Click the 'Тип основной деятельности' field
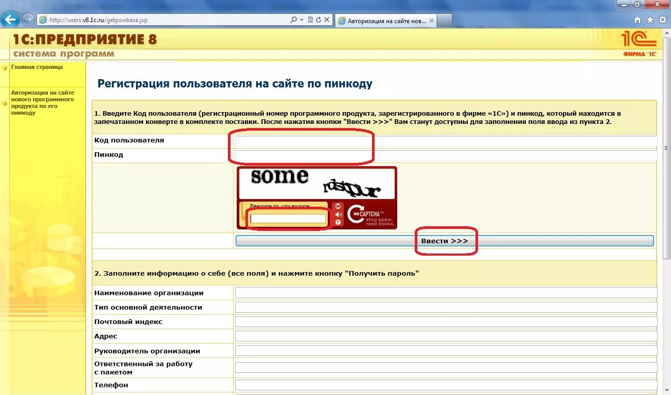This screenshot has height=395, width=671. (446, 307)
